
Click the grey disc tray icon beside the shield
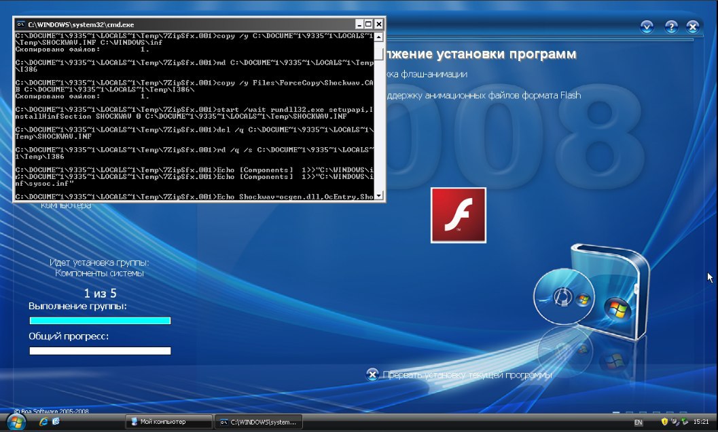(x=675, y=421)
